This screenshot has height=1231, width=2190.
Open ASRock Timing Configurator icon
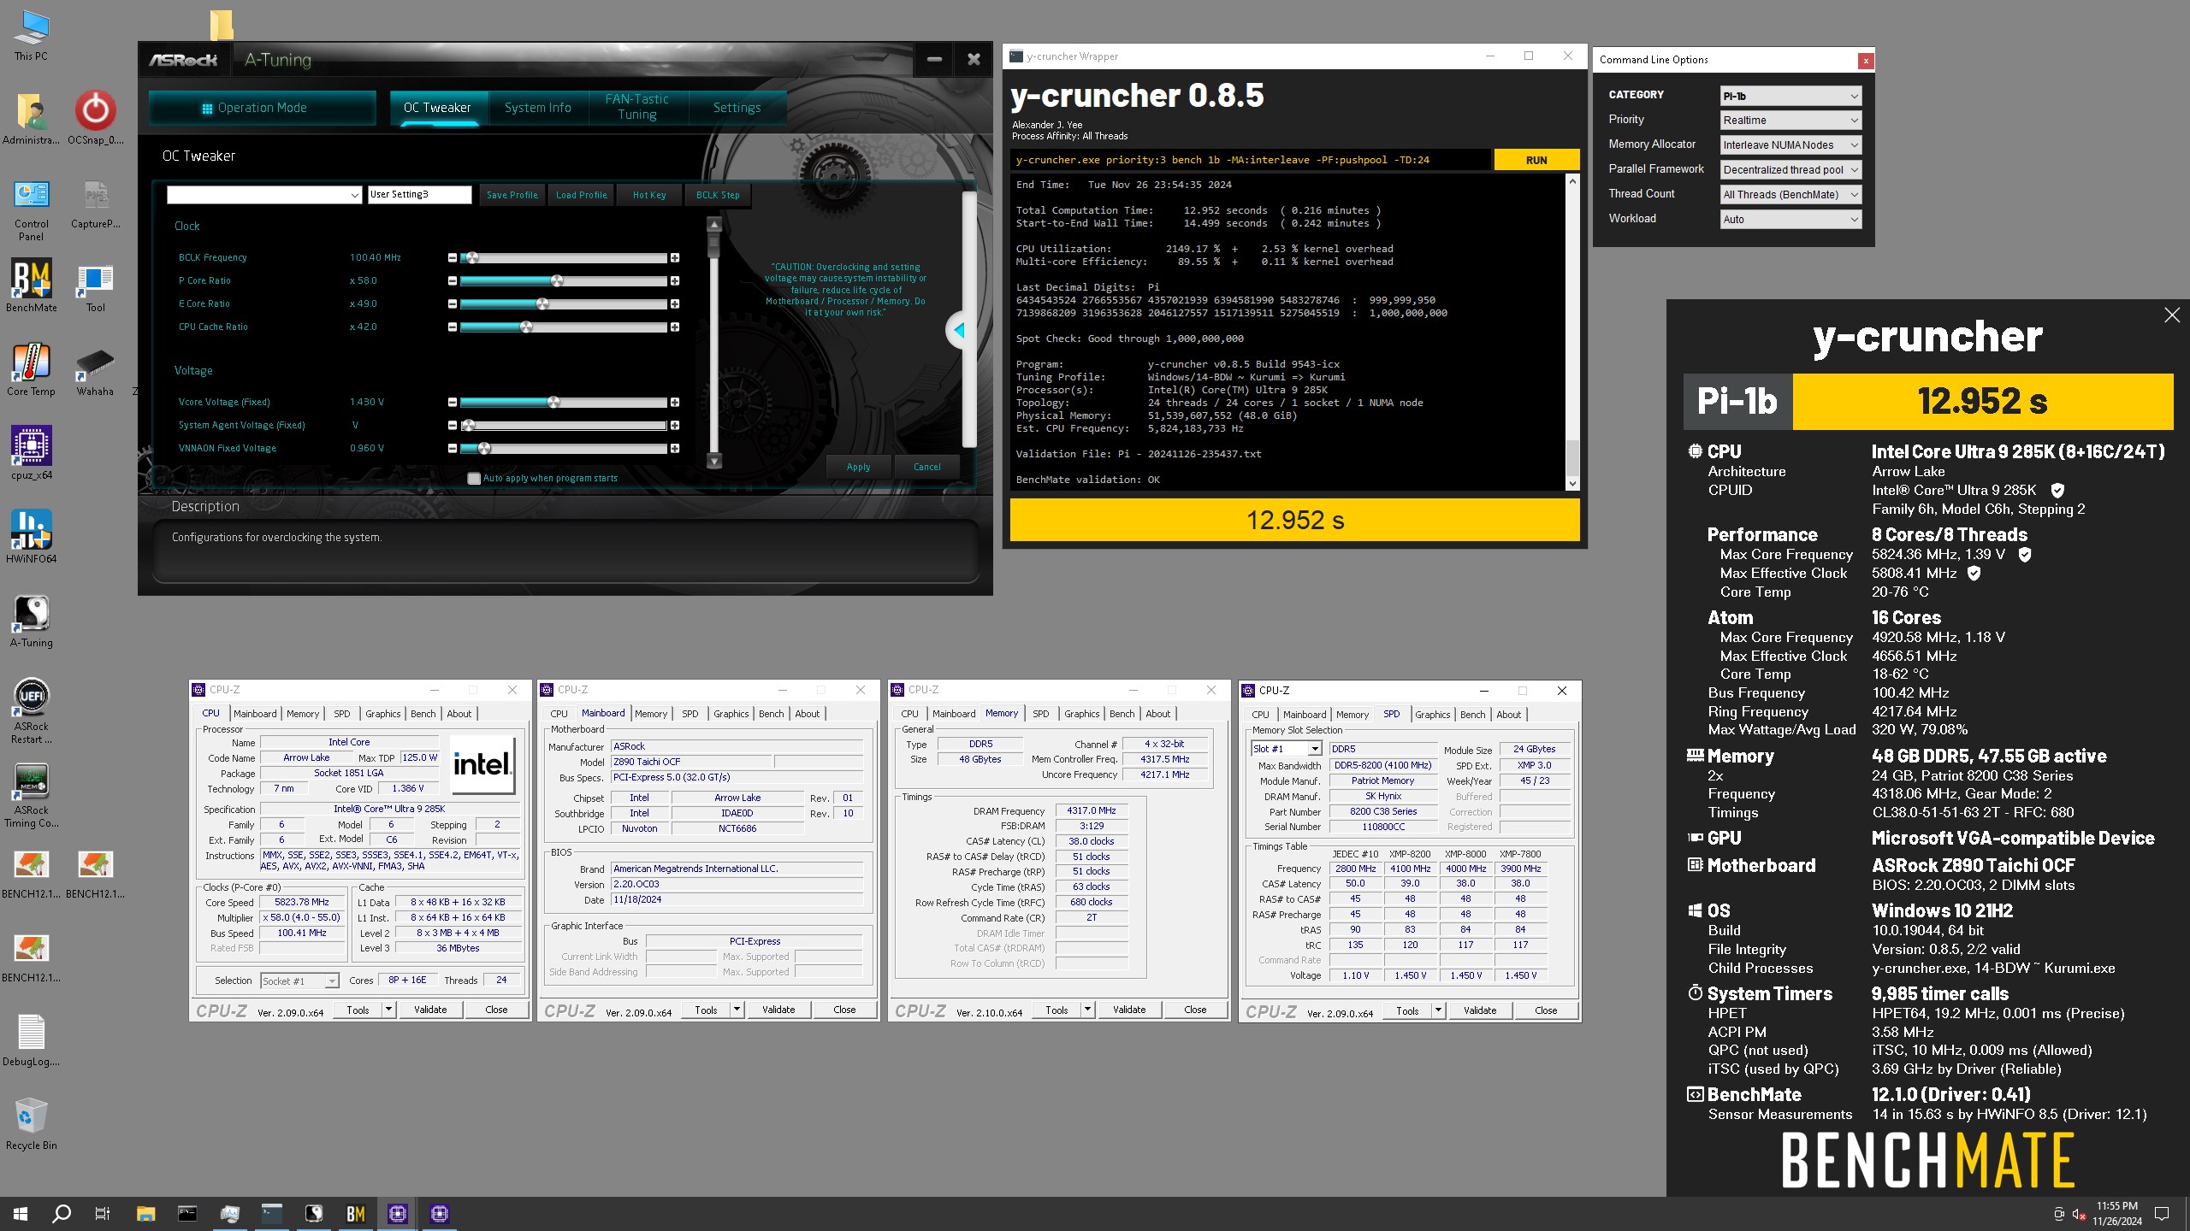click(32, 795)
